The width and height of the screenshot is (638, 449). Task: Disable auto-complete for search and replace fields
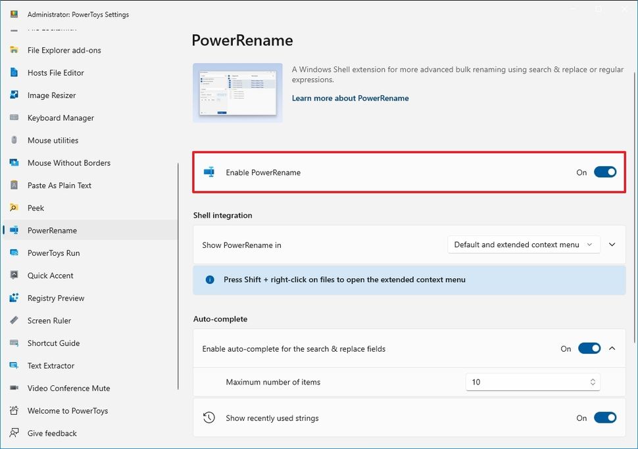coord(589,348)
